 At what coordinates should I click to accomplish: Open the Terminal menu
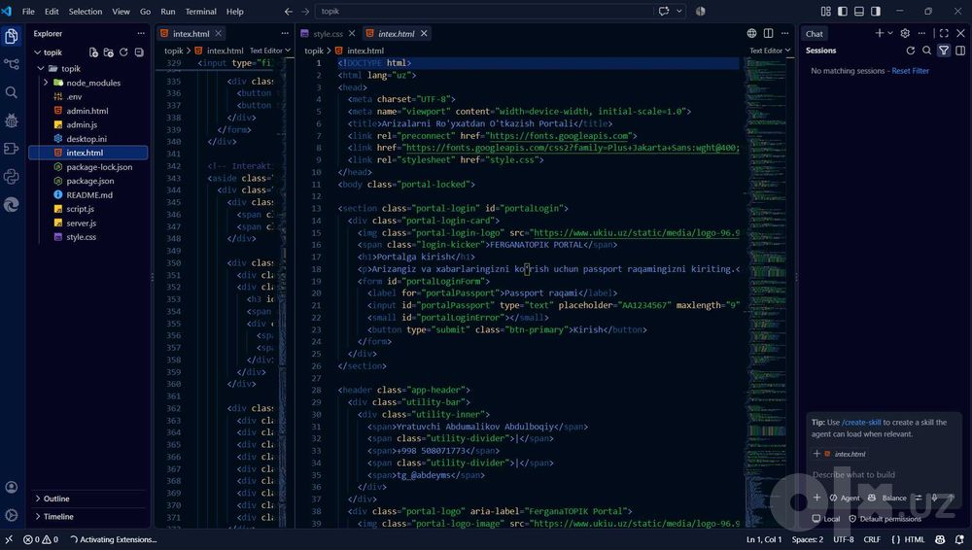pos(201,11)
